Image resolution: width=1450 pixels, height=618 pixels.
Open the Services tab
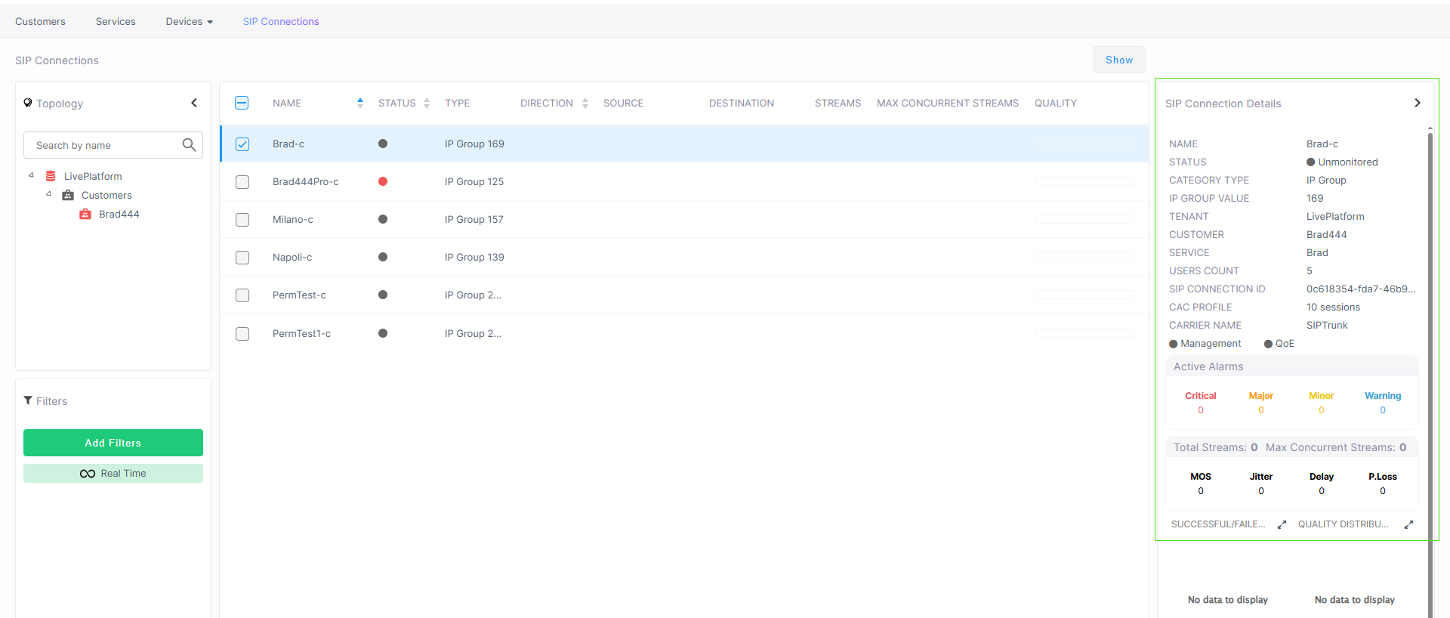click(116, 22)
